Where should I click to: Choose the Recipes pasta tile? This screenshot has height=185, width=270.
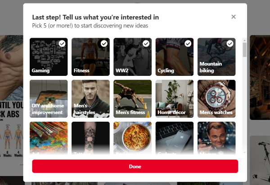pyautogui.click(x=133, y=138)
